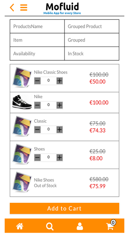
Task: Open the hamburger menu icon
Action: pos(24,7)
